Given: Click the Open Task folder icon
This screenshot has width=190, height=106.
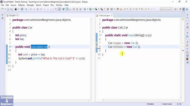Looking at the screenshot, I should point(121,9).
